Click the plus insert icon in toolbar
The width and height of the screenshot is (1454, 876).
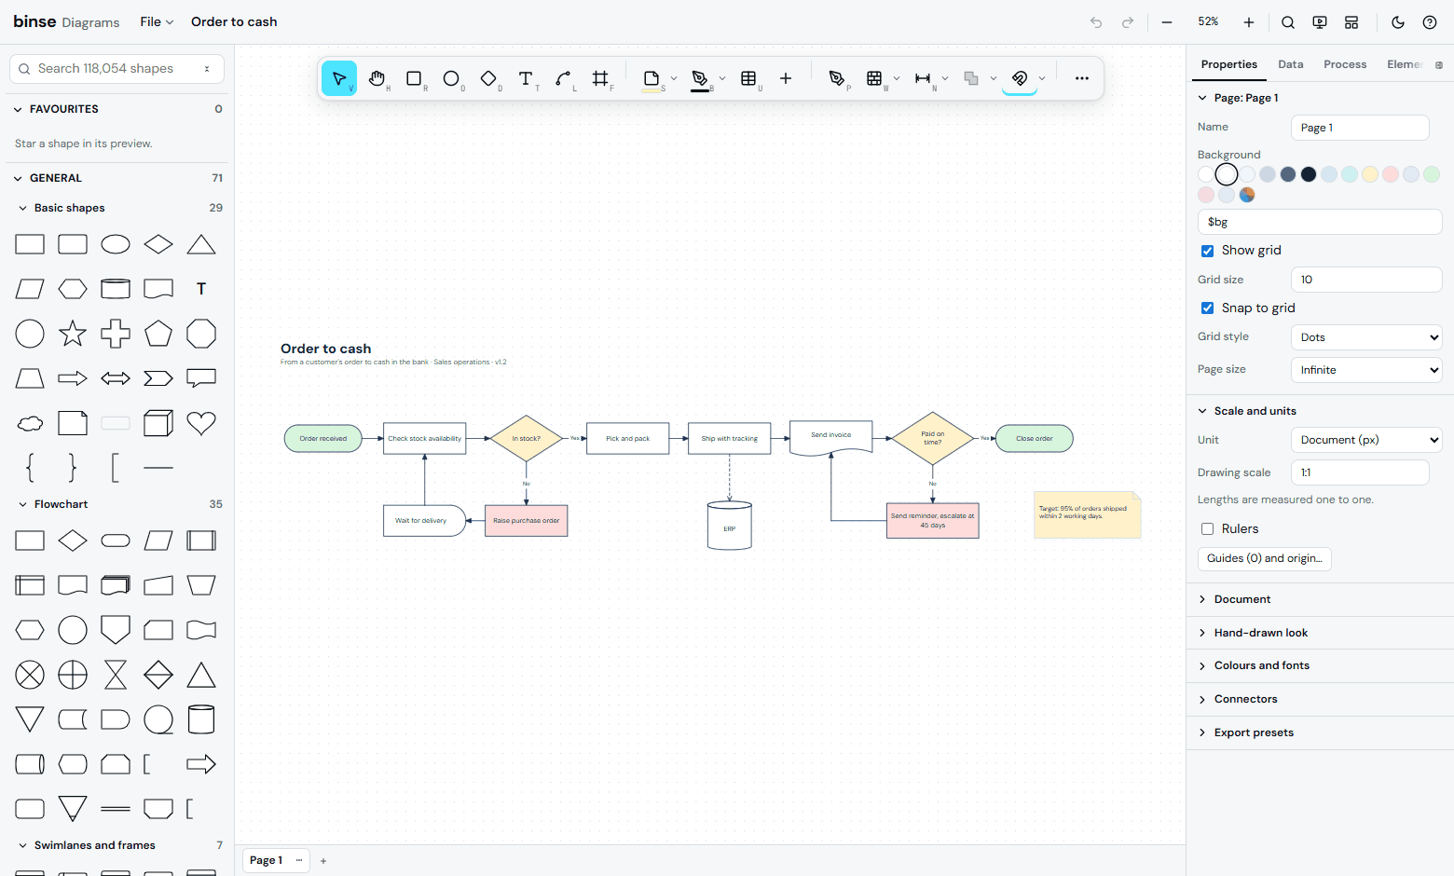pyautogui.click(x=786, y=78)
